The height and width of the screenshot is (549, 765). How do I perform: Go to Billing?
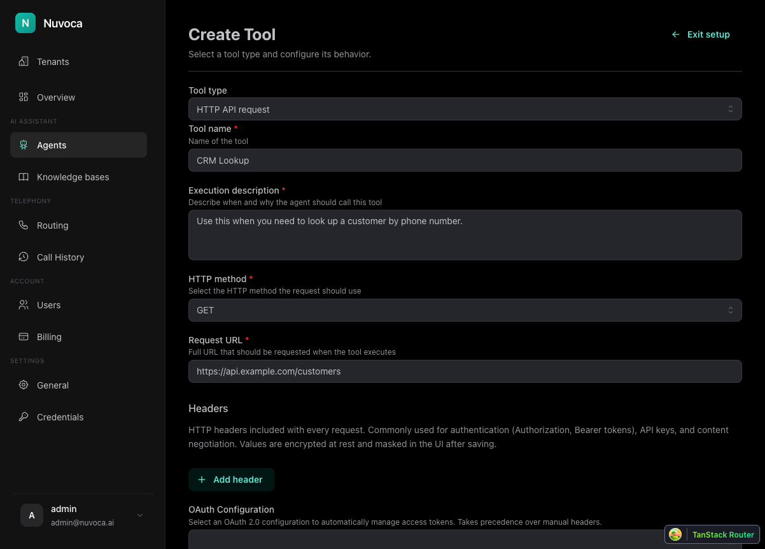pyautogui.click(x=78, y=336)
